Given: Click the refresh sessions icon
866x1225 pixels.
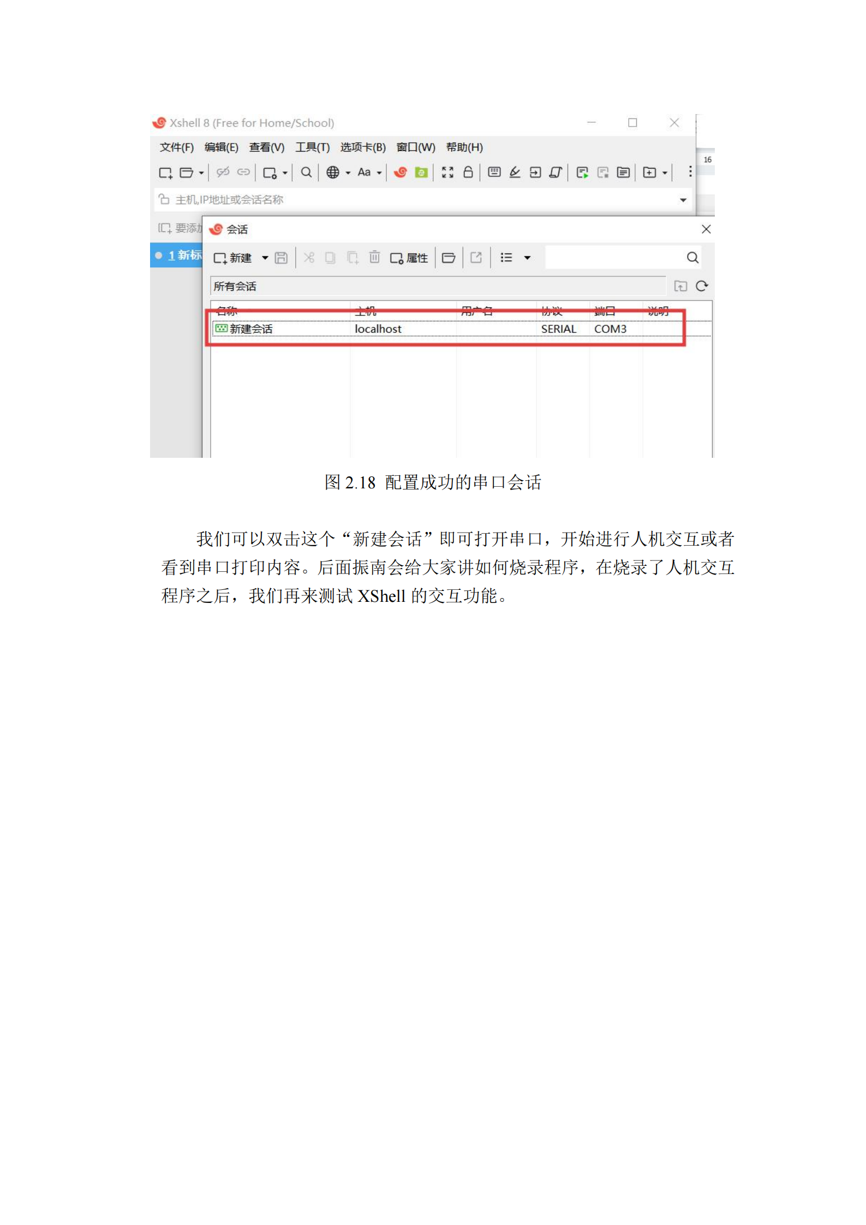Looking at the screenshot, I should (702, 286).
